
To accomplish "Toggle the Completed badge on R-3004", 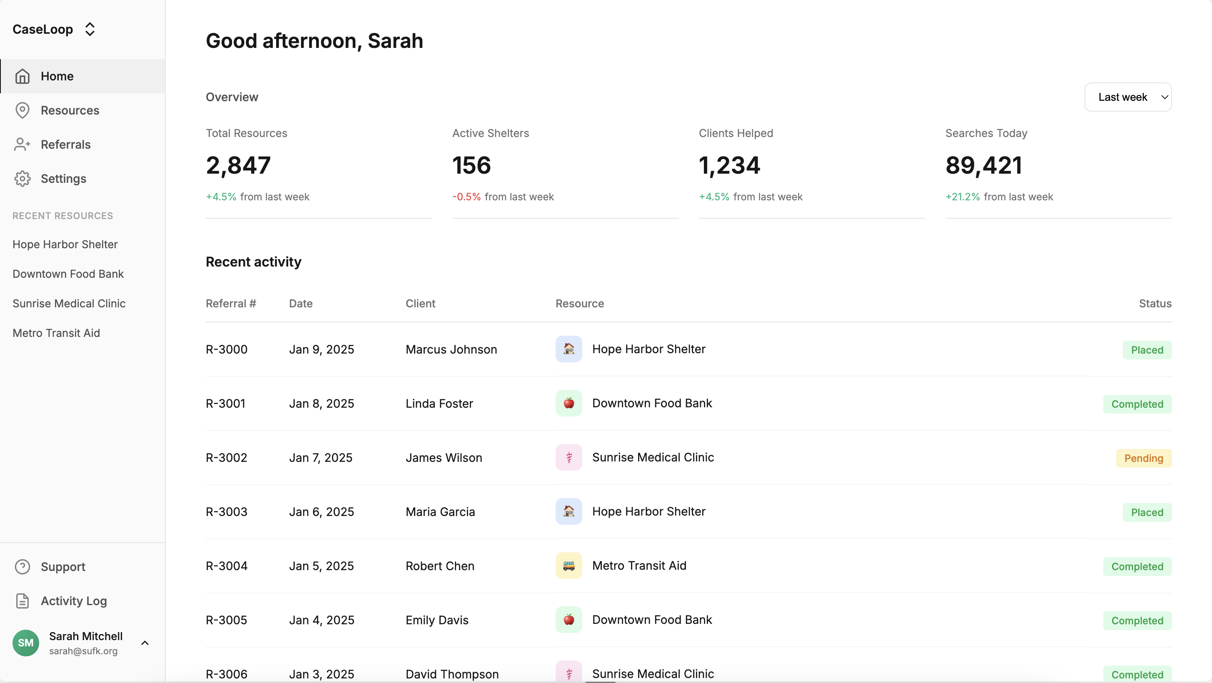I will 1137,566.
